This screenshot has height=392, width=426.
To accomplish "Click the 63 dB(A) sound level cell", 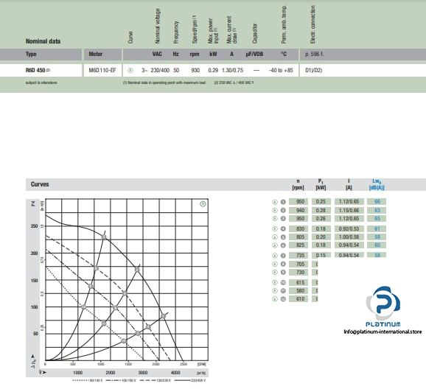I will pyautogui.click(x=377, y=210).
